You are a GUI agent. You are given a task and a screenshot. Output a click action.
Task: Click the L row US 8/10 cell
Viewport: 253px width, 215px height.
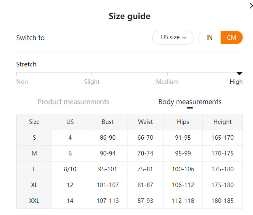pos(70,169)
